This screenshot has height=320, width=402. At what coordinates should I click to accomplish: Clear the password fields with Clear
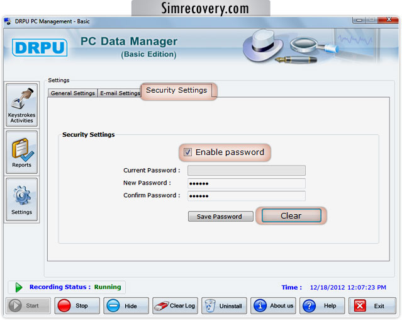(291, 215)
